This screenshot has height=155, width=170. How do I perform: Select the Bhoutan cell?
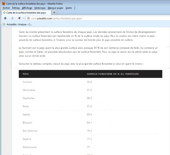coord(27,123)
